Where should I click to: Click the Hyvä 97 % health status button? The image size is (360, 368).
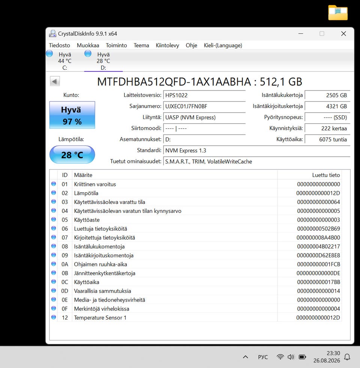72,115
